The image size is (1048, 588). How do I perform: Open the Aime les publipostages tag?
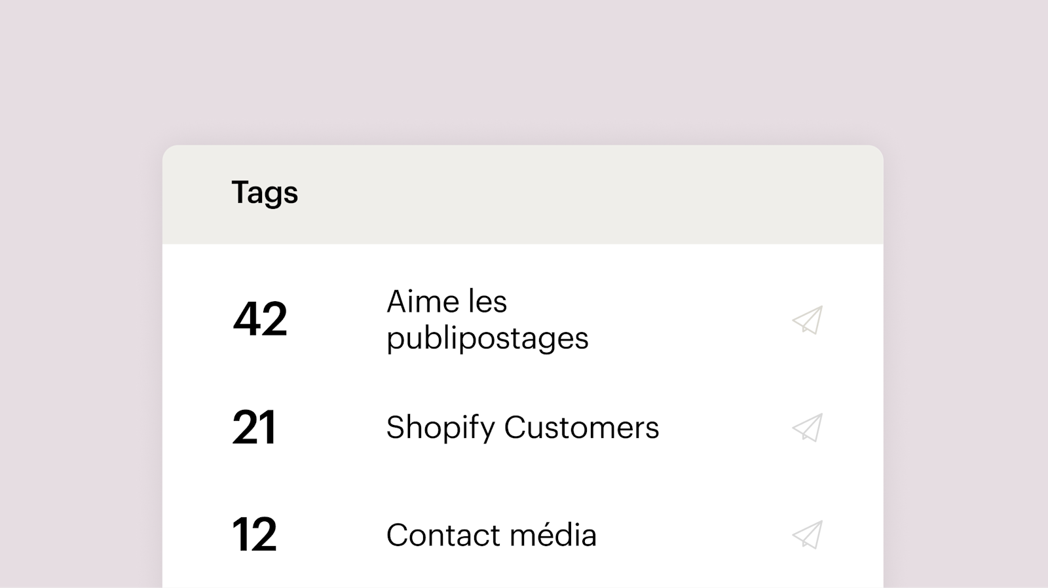click(487, 320)
